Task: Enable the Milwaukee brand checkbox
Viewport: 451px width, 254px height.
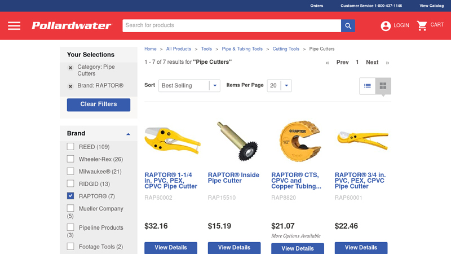Action: tap(70, 172)
